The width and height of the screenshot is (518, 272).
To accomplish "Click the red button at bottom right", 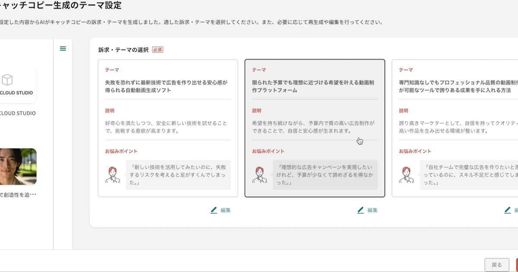I will tap(517, 265).
